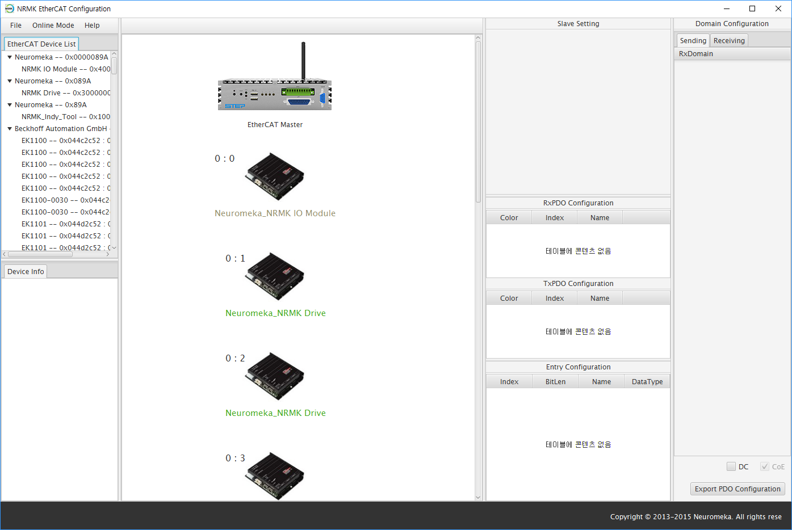The width and height of the screenshot is (792, 530).
Task: Toggle the CoE checkbox
Action: pos(765,466)
